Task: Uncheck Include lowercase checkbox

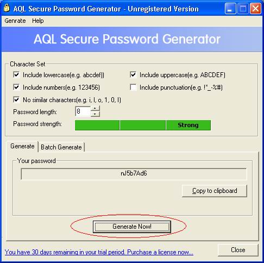Action: (16, 74)
